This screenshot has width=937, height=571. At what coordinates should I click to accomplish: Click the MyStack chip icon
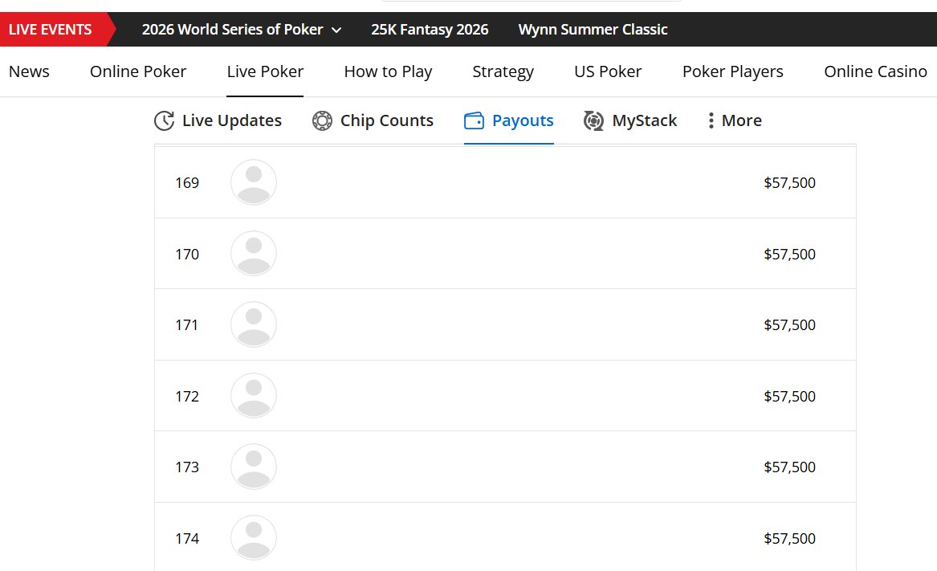593,120
